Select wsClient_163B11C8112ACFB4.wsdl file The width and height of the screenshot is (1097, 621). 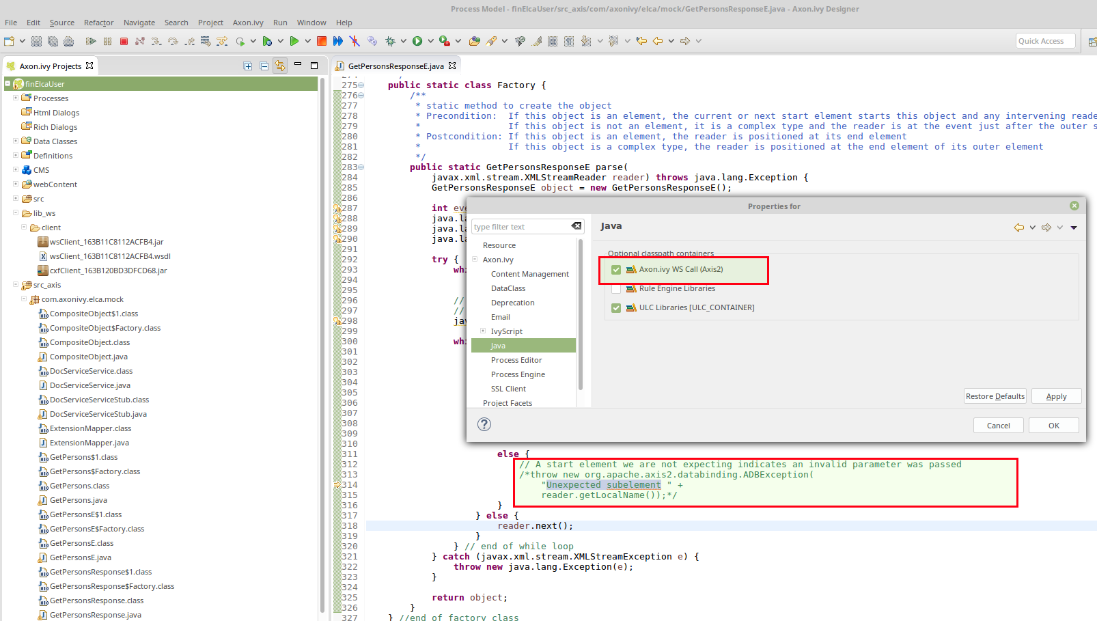[110, 256]
